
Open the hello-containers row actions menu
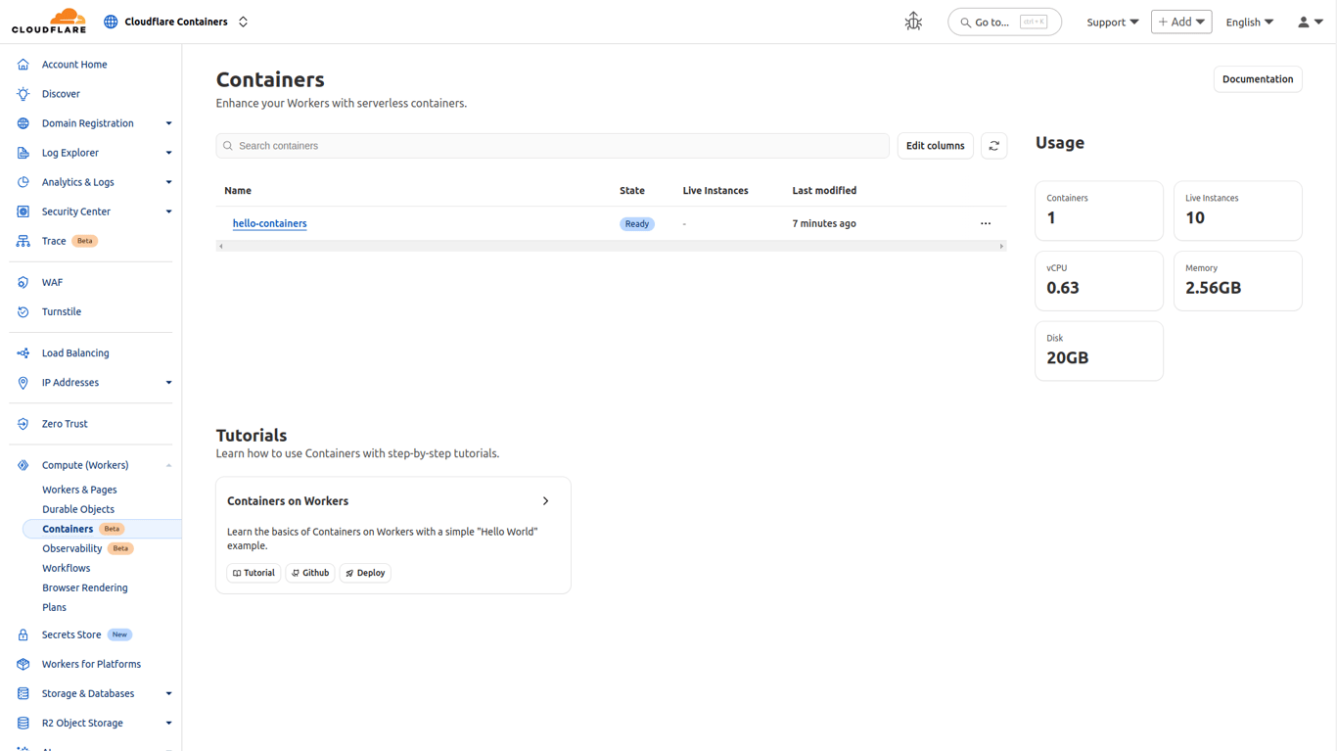click(x=986, y=224)
